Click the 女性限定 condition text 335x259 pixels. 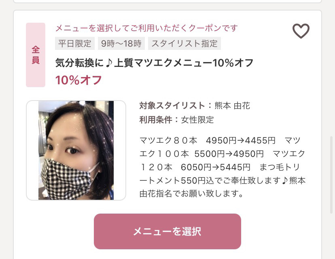tap(197, 120)
